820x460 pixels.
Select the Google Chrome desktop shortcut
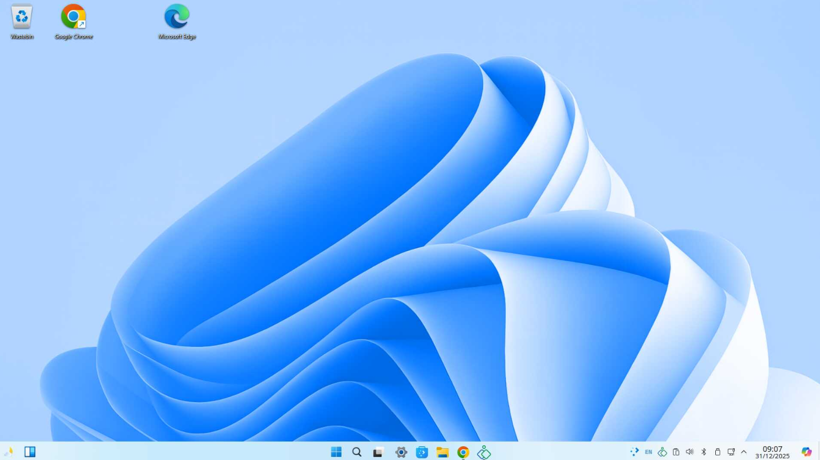click(x=74, y=21)
